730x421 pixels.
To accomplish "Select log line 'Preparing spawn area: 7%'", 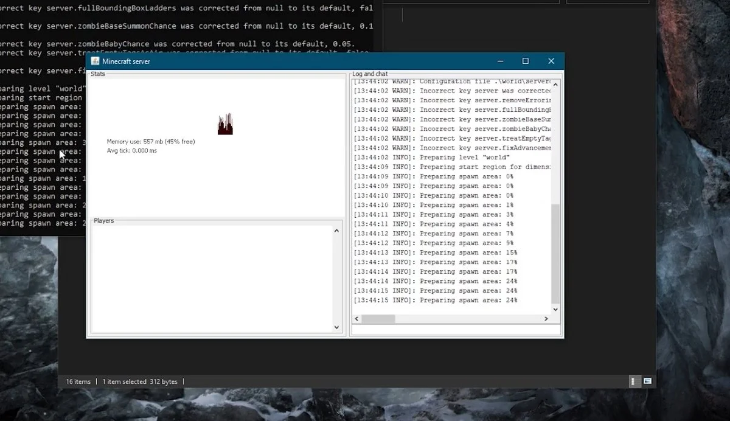I will [434, 234].
